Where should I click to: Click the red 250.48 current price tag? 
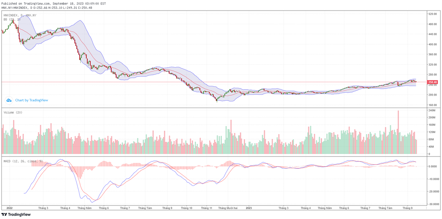point(432,82)
